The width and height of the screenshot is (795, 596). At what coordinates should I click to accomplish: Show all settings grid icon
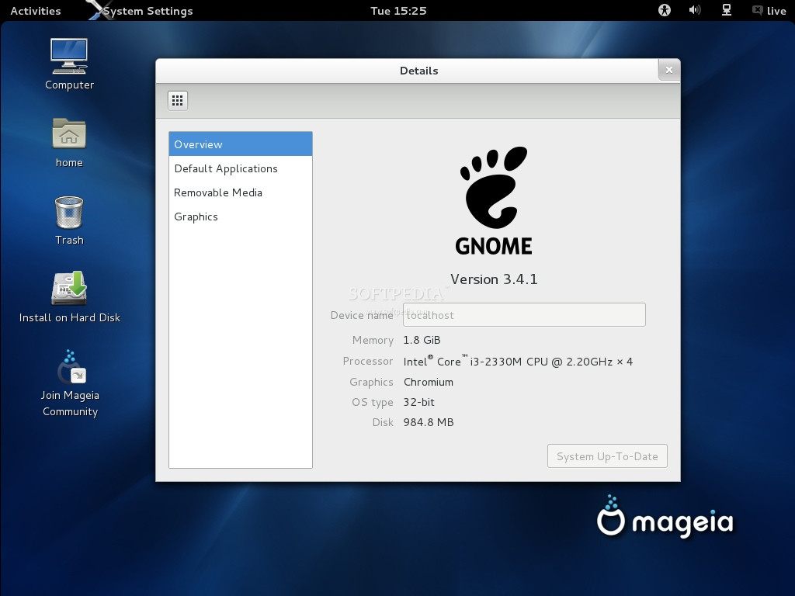tap(178, 101)
